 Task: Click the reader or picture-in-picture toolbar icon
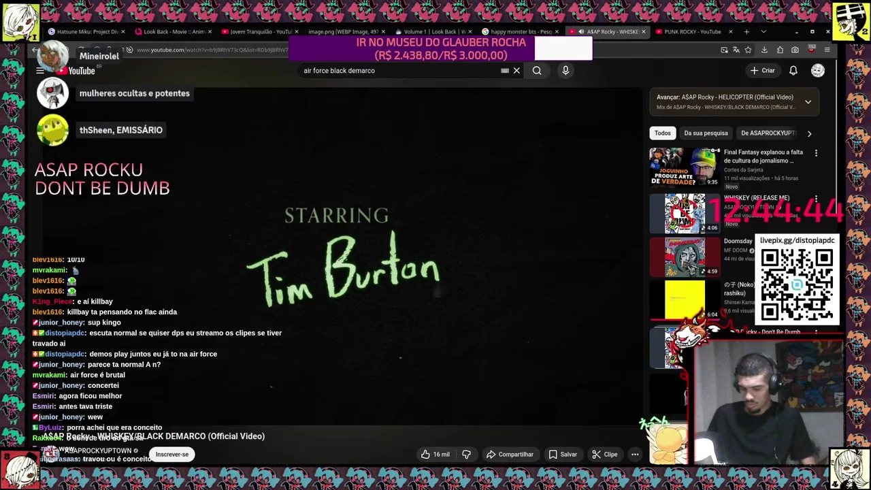point(724,50)
